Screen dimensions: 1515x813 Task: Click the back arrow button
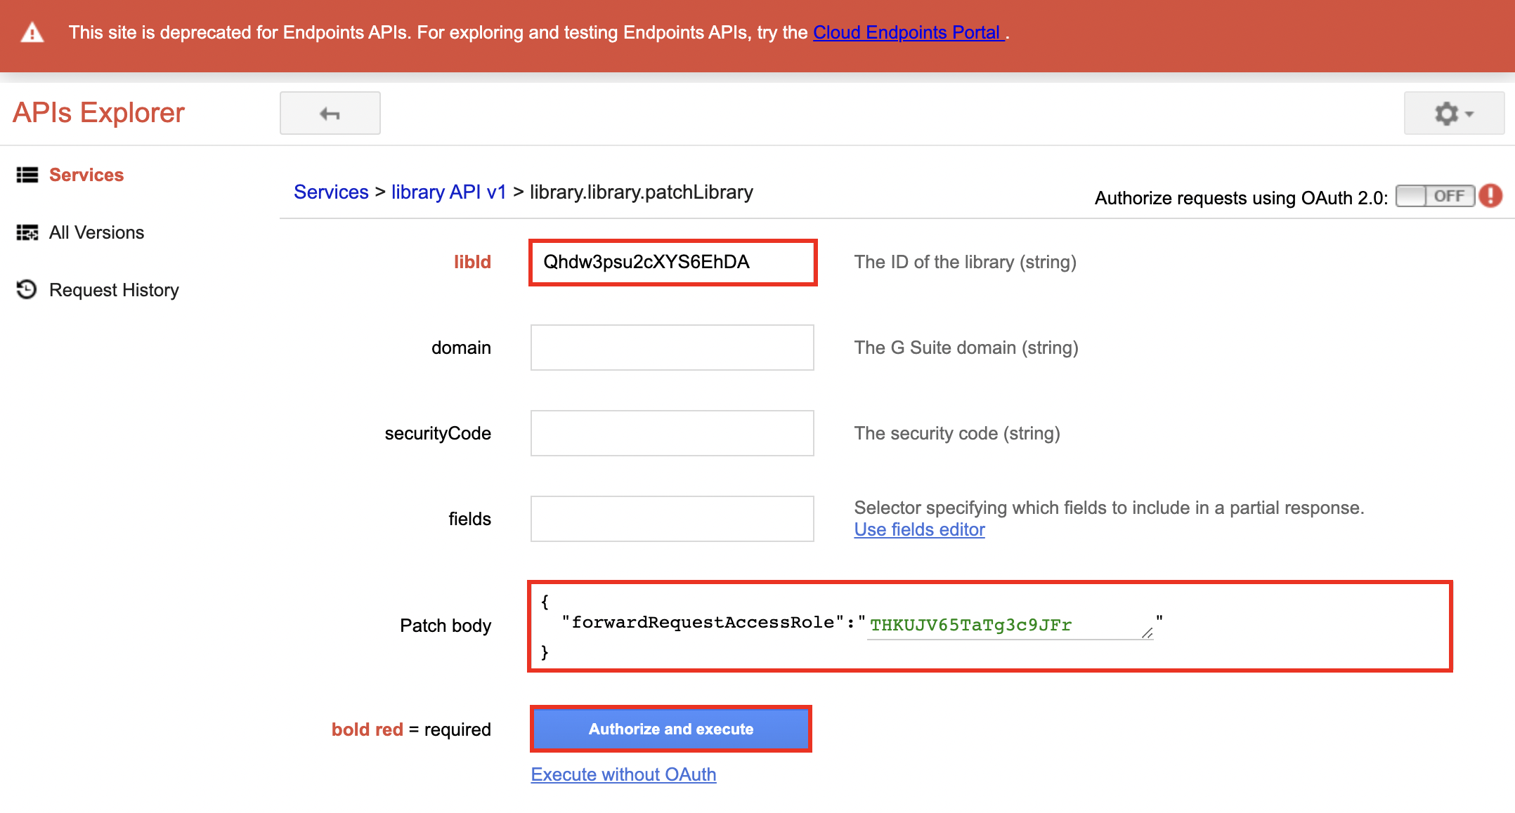[x=329, y=113]
